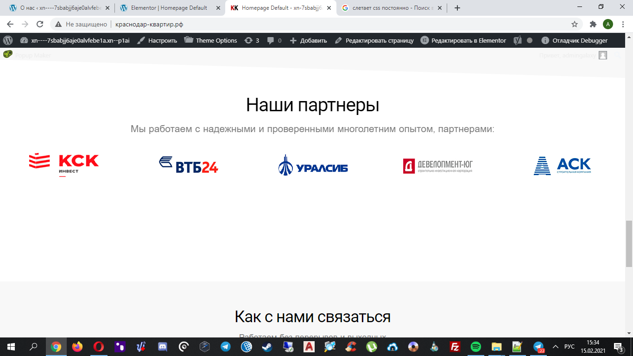Open the Popup Maker admin bar item

pos(27,55)
